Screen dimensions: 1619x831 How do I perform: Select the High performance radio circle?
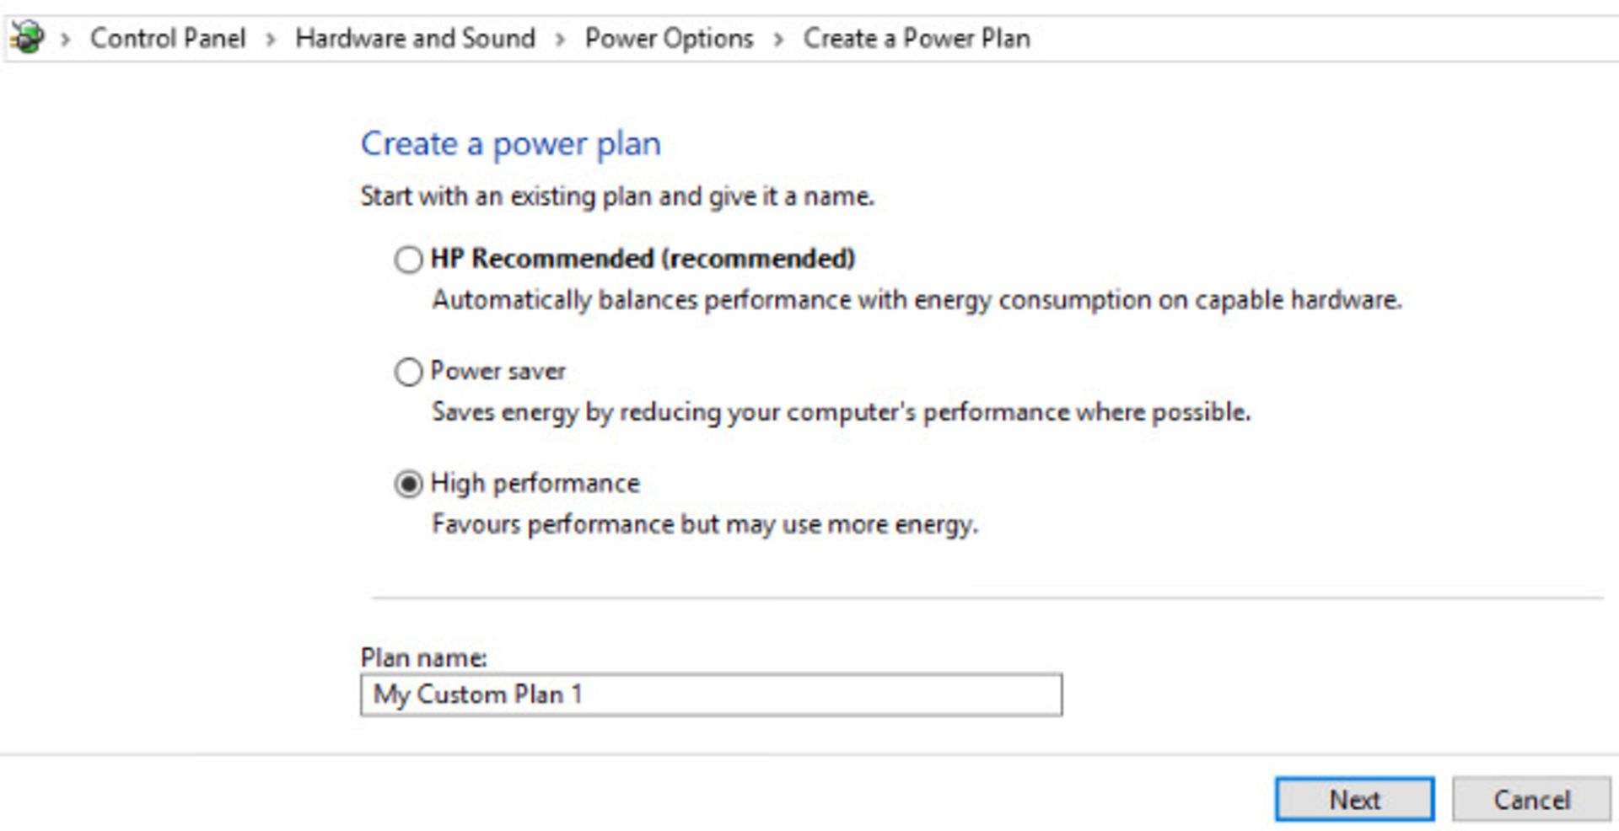(x=408, y=484)
